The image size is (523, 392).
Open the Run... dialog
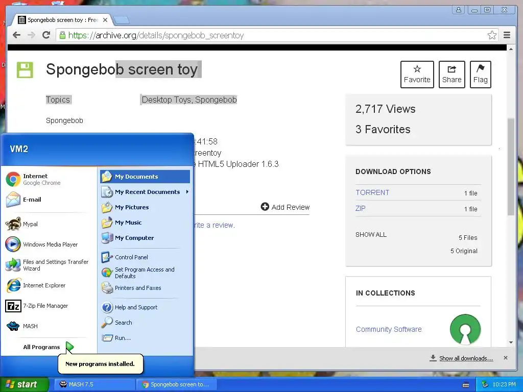click(x=145, y=338)
